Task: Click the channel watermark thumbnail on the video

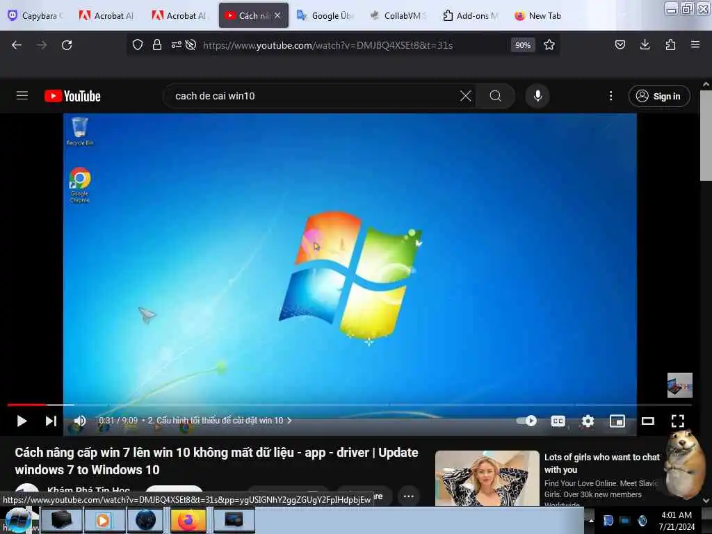Action: click(680, 385)
